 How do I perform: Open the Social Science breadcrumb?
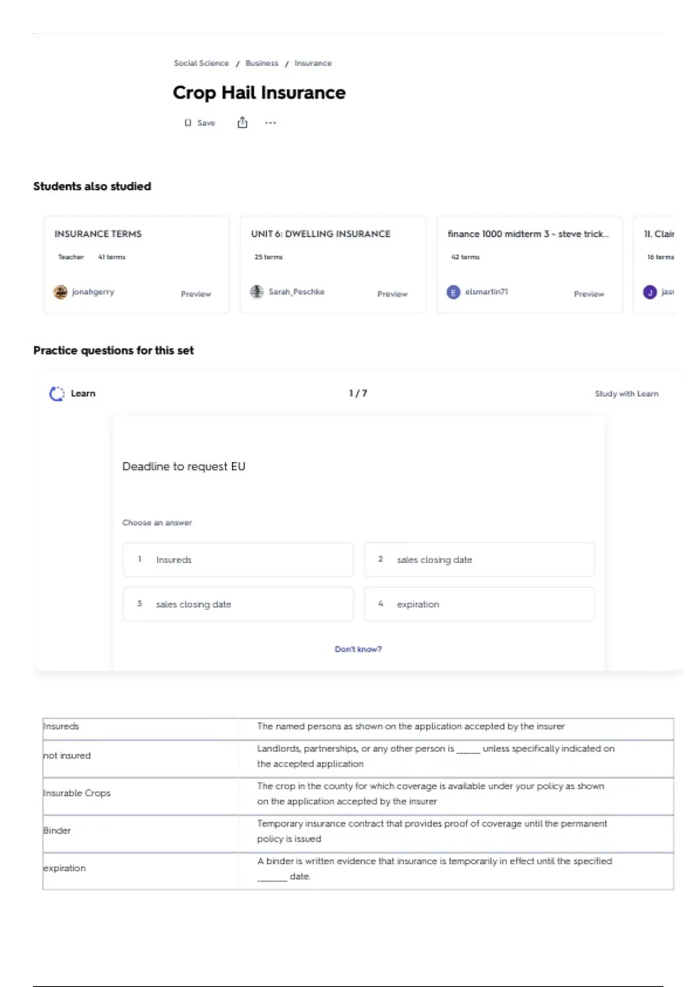click(202, 63)
